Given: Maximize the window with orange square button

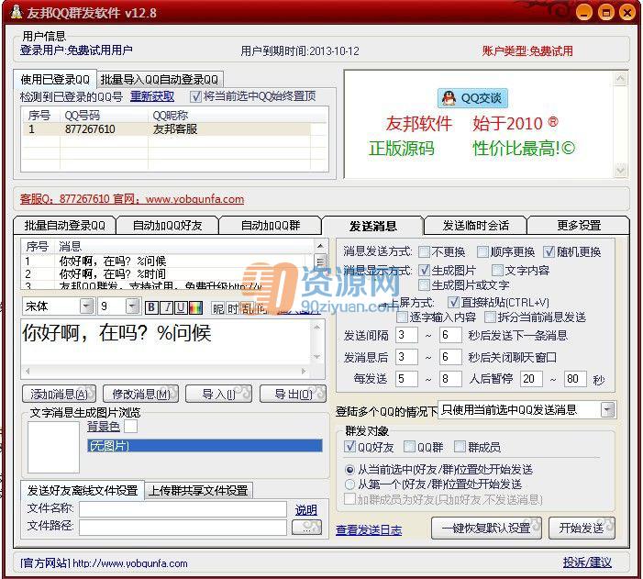Looking at the screenshot, I should (605, 13).
